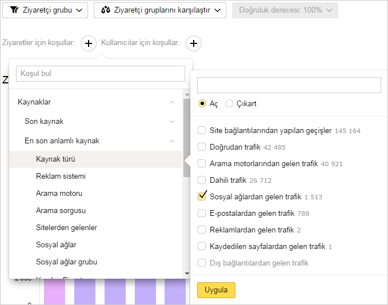388x305 pixels.
Task: Open Doğruluk derecesi dropdown
Action: 285,10
